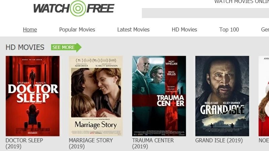Click the Marriage Story (2019) title link
This screenshot has width=269, height=151.
tap(91, 143)
